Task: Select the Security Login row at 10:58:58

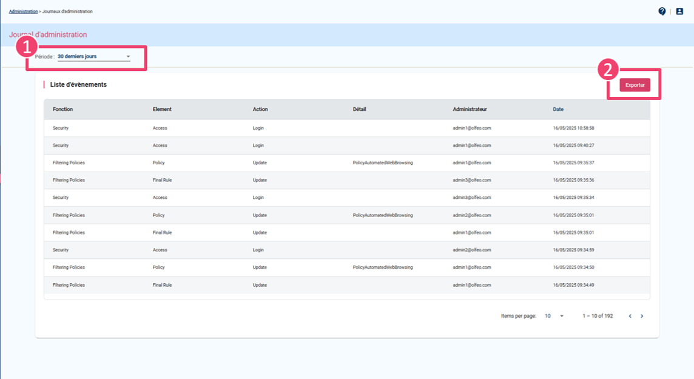Action: point(346,128)
